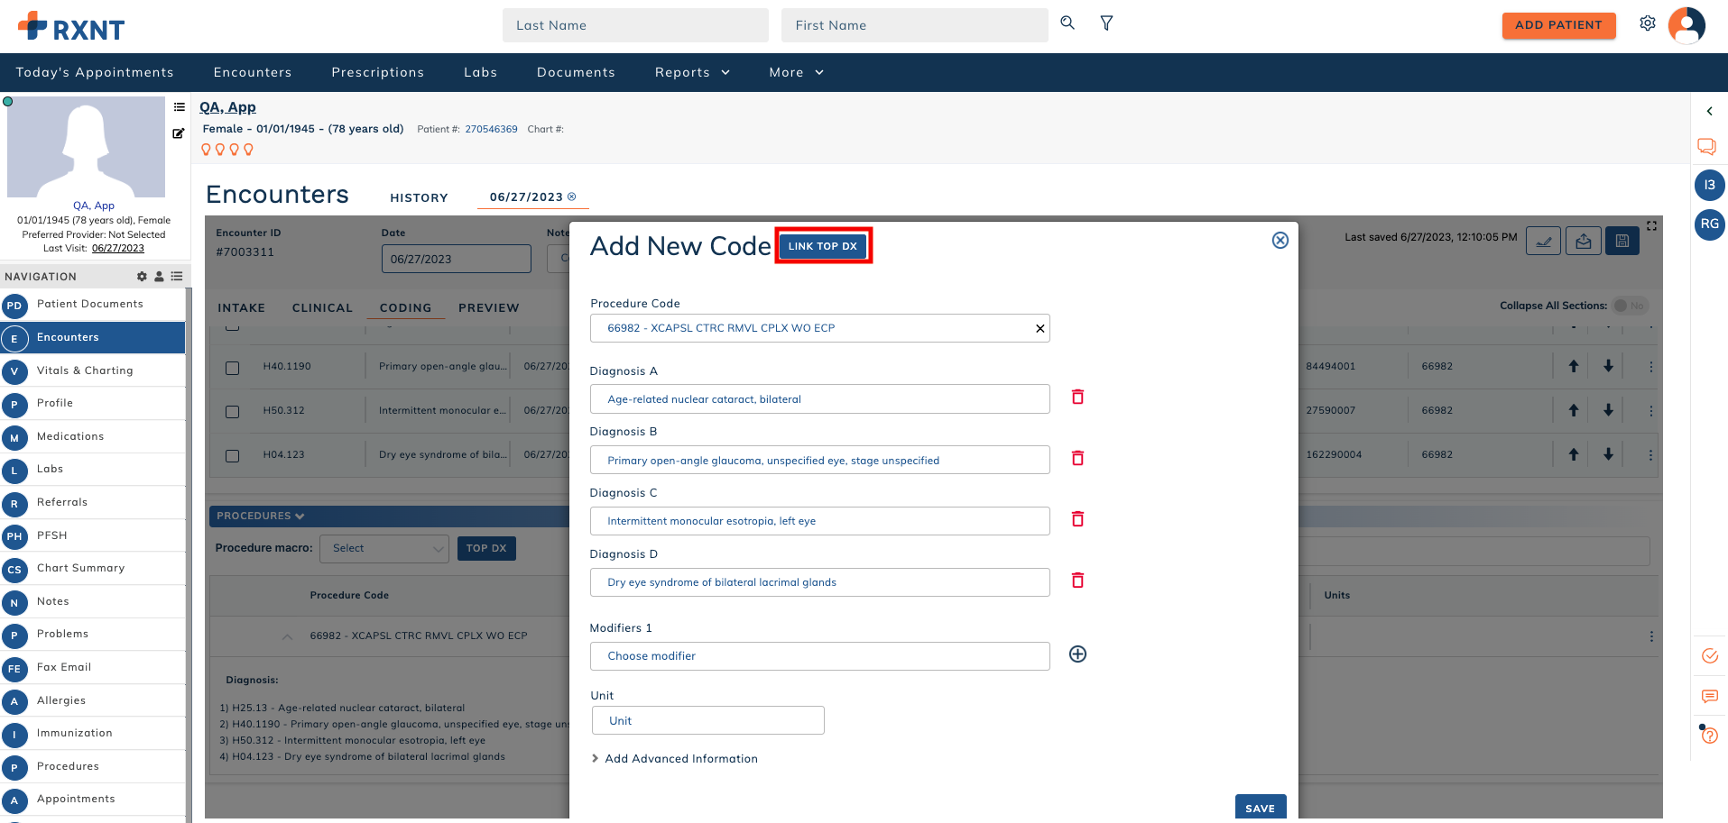Check the H40.1190 diagnosis row checkbox
Image resolution: width=1728 pixels, height=823 pixels.
[x=233, y=368]
